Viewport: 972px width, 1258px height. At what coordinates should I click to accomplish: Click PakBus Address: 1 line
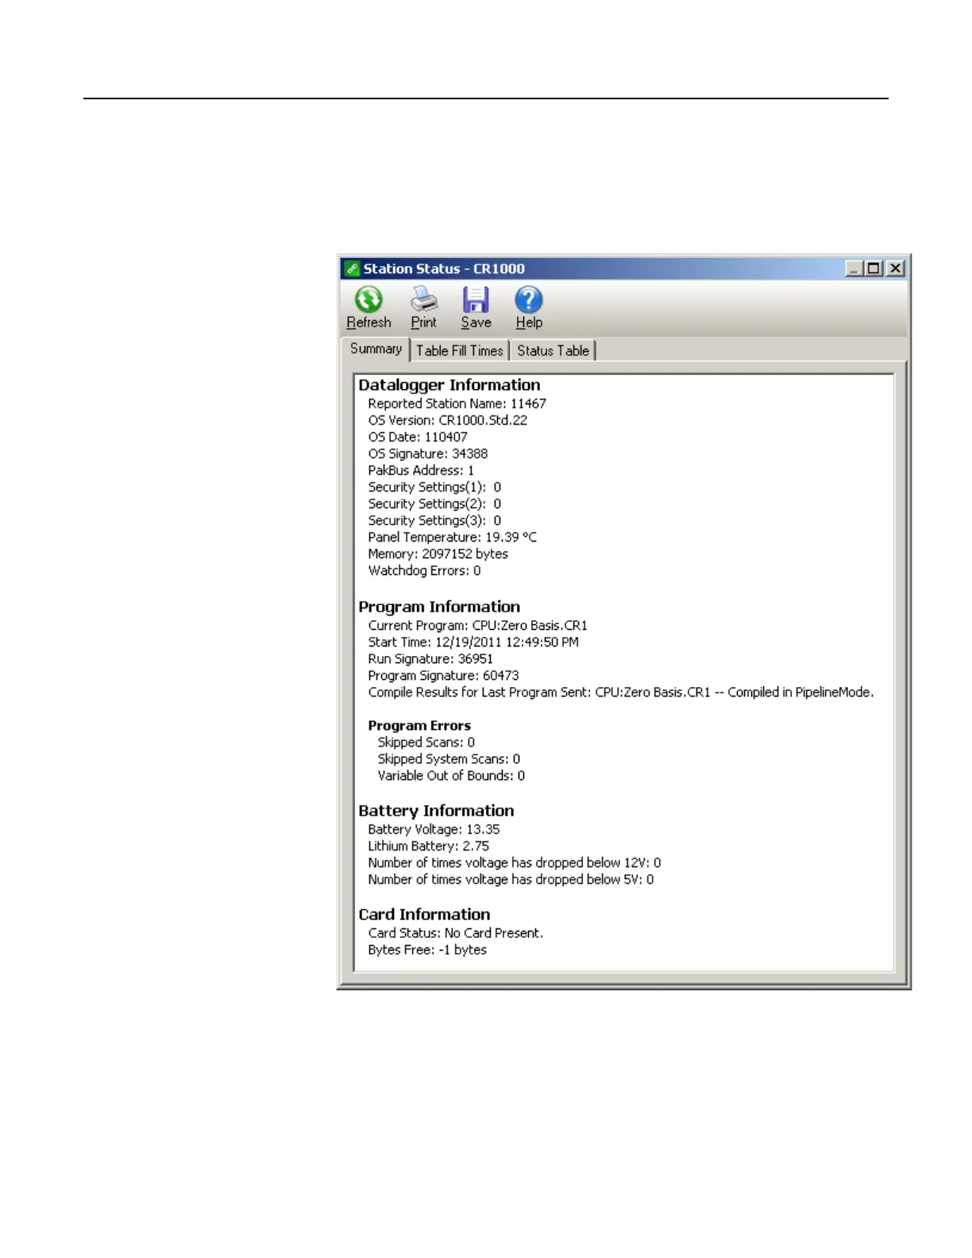click(x=421, y=470)
